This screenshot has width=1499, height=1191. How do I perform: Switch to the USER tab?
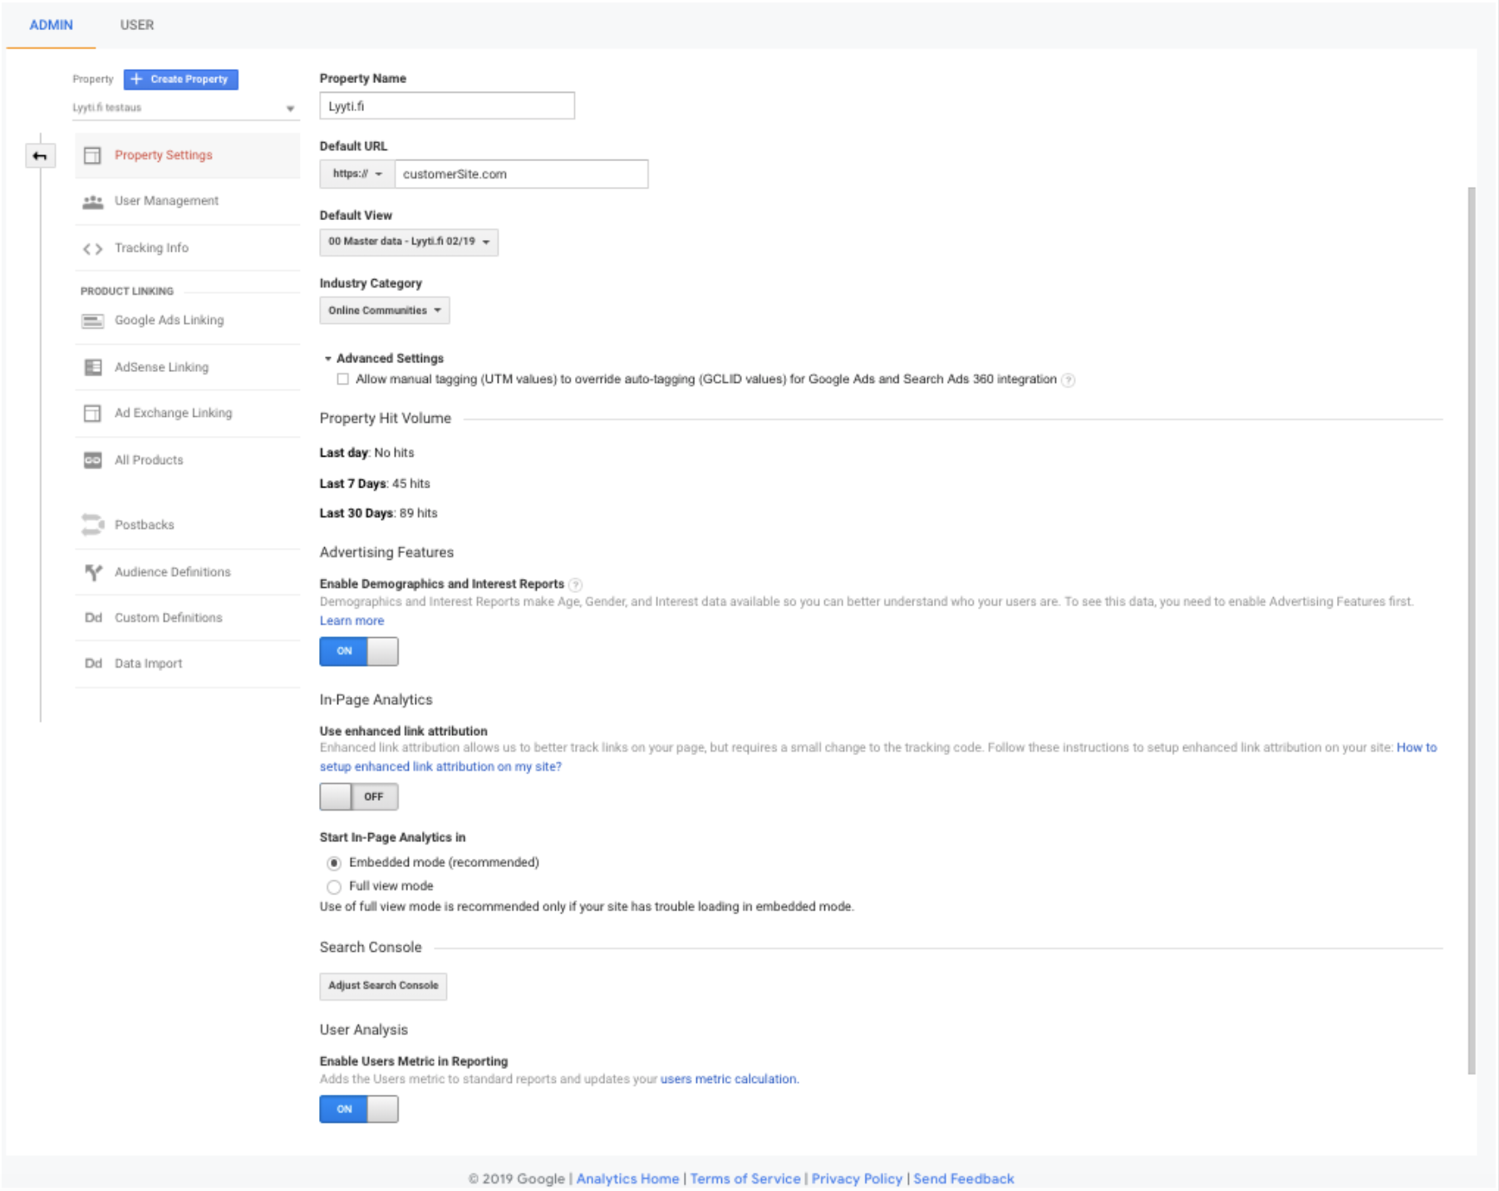pos(136,25)
